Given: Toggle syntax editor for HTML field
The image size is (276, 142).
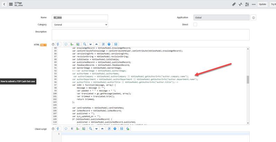Looking at the screenshot, I should (58, 44).
